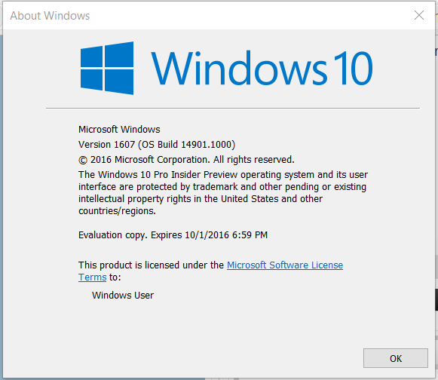The height and width of the screenshot is (380, 438).
Task: Click the 'Microsoft Windows' text line
Action: point(119,130)
